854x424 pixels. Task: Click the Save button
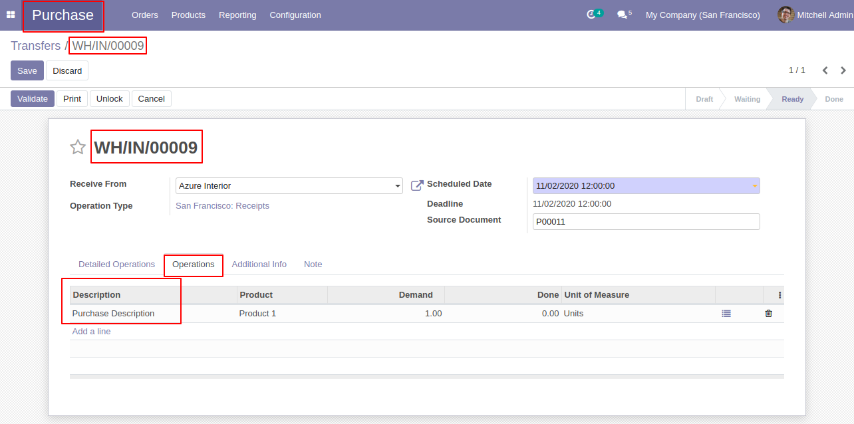coord(27,70)
